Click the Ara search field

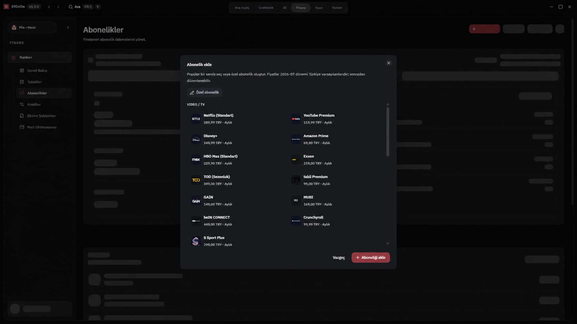coord(85,7)
